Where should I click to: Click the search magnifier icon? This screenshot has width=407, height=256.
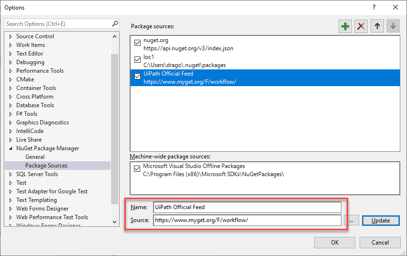[x=115, y=23]
